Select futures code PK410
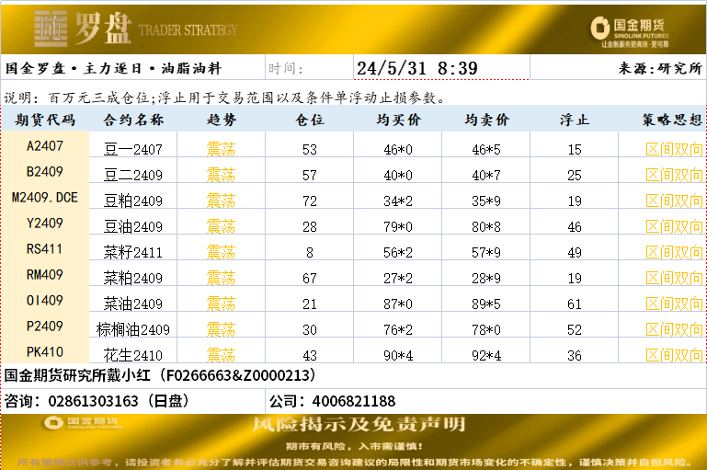The width and height of the screenshot is (707, 470). pyautogui.click(x=45, y=351)
